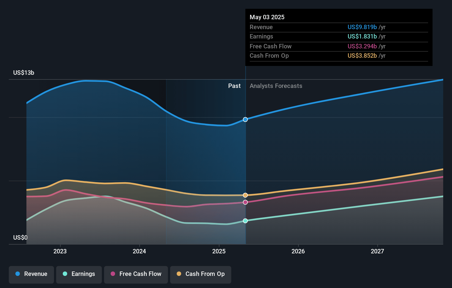The width and height of the screenshot is (452, 288).
Task: Click the 2023 x-axis label
Action: click(60, 251)
